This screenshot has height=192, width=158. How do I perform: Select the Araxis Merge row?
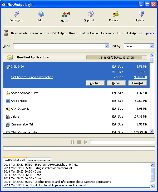click(76, 101)
